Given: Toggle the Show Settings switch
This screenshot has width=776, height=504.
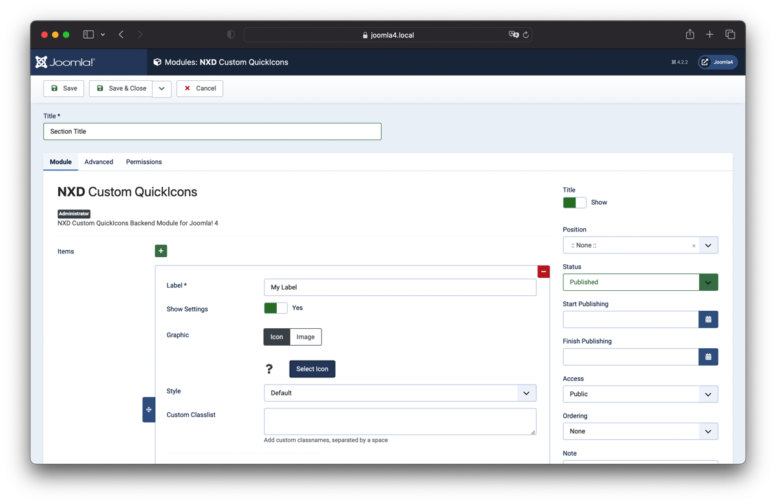Looking at the screenshot, I should click(x=275, y=308).
